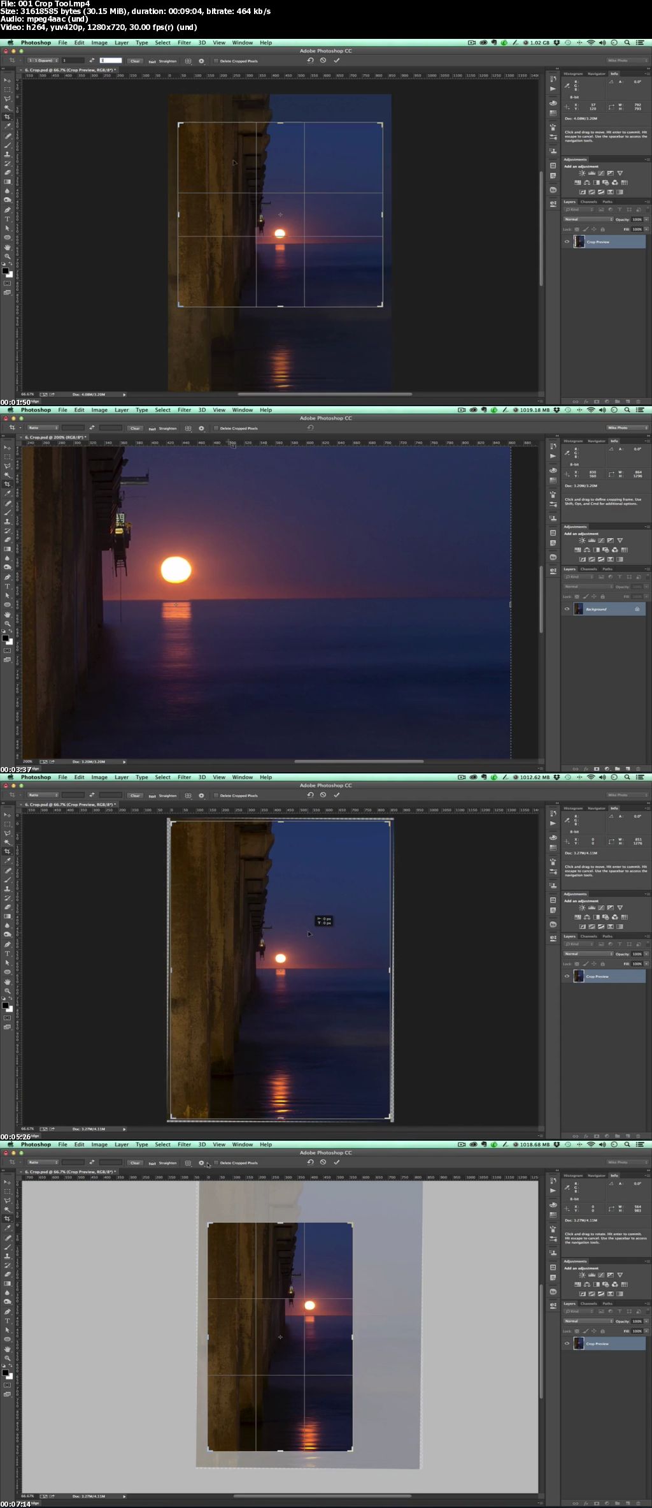The width and height of the screenshot is (652, 1508).
Task: Select the Eyedropper tool in the 00:05:26 frame
Action: 7,861
